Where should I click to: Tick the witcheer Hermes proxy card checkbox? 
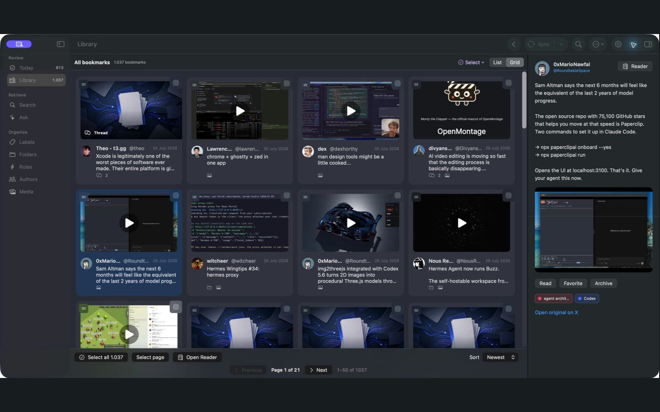(x=287, y=196)
